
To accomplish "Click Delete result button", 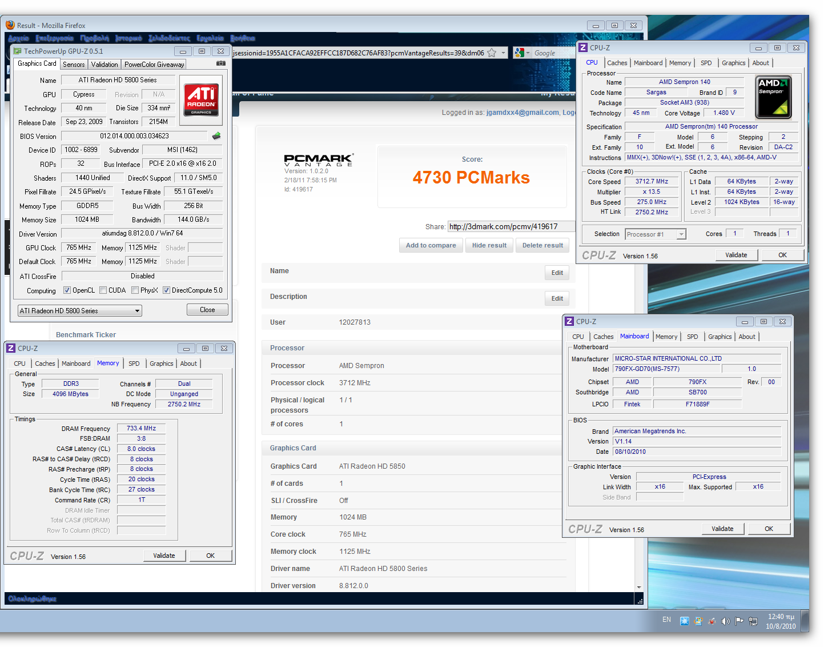I will (x=542, y=245).
